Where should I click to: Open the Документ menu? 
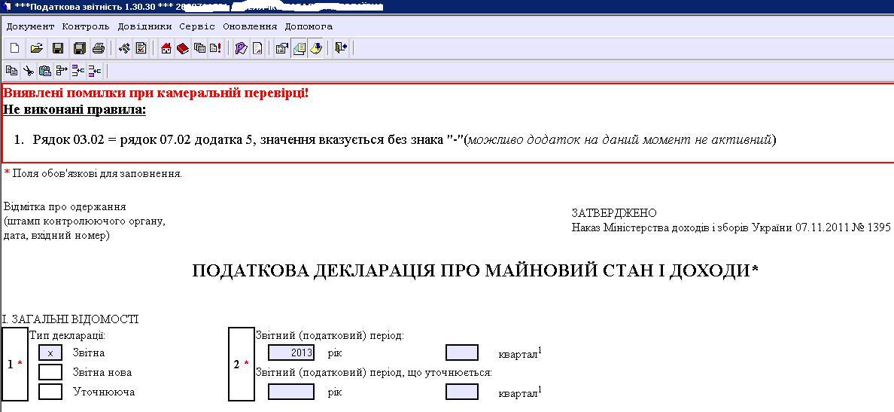30,26
